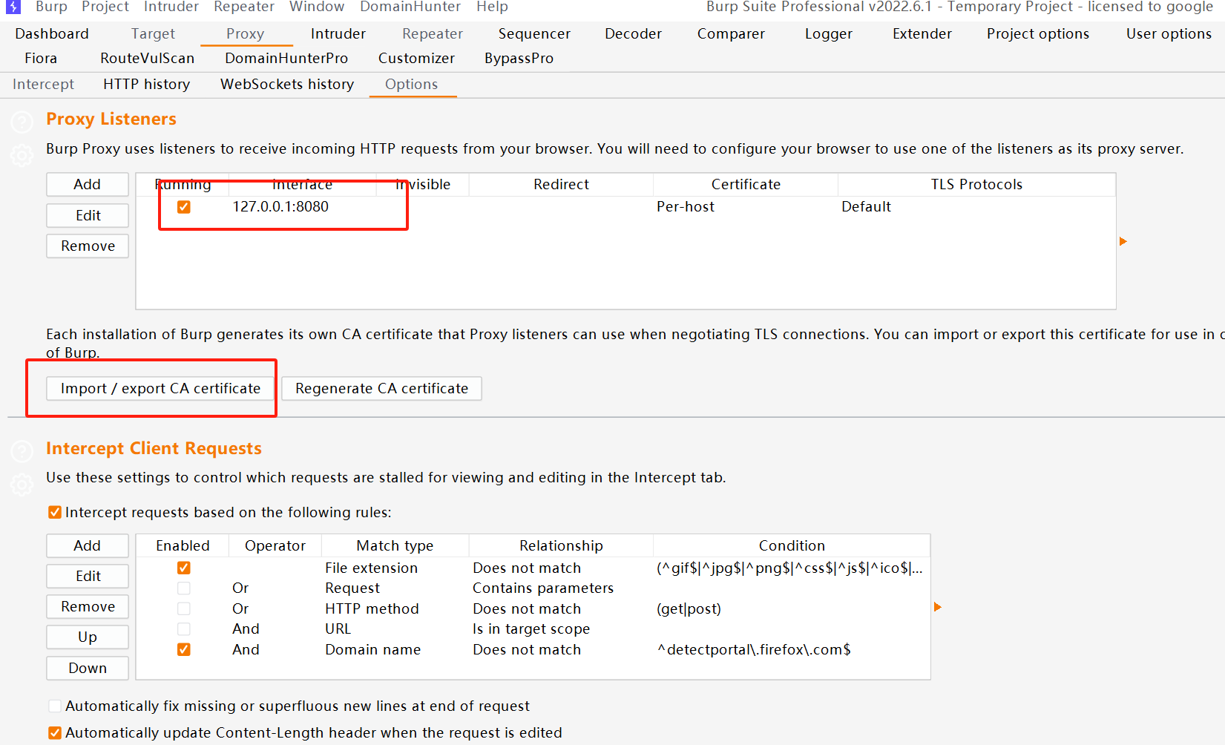This screenshot has height=745, width=1225.
Task: Open the Extender tab
Action: (922, 33)
